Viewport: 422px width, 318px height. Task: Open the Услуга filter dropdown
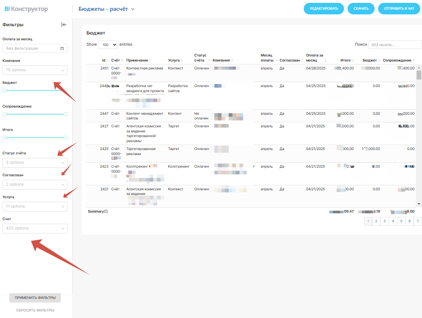point(35,206)
